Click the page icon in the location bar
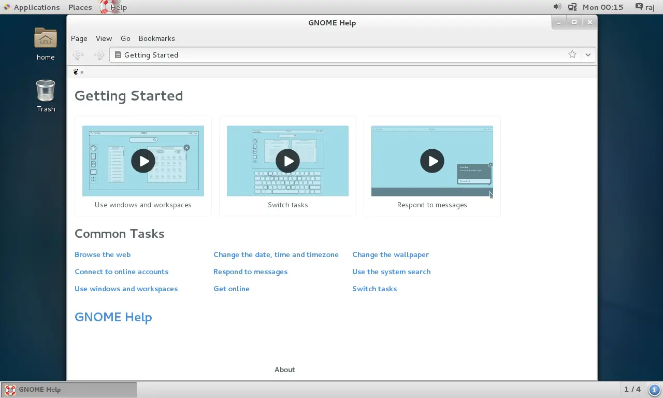 (x=118, y=55)
